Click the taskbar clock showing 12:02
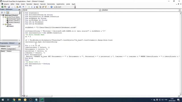This screenshot has width=182, height=102. [172, 100]
